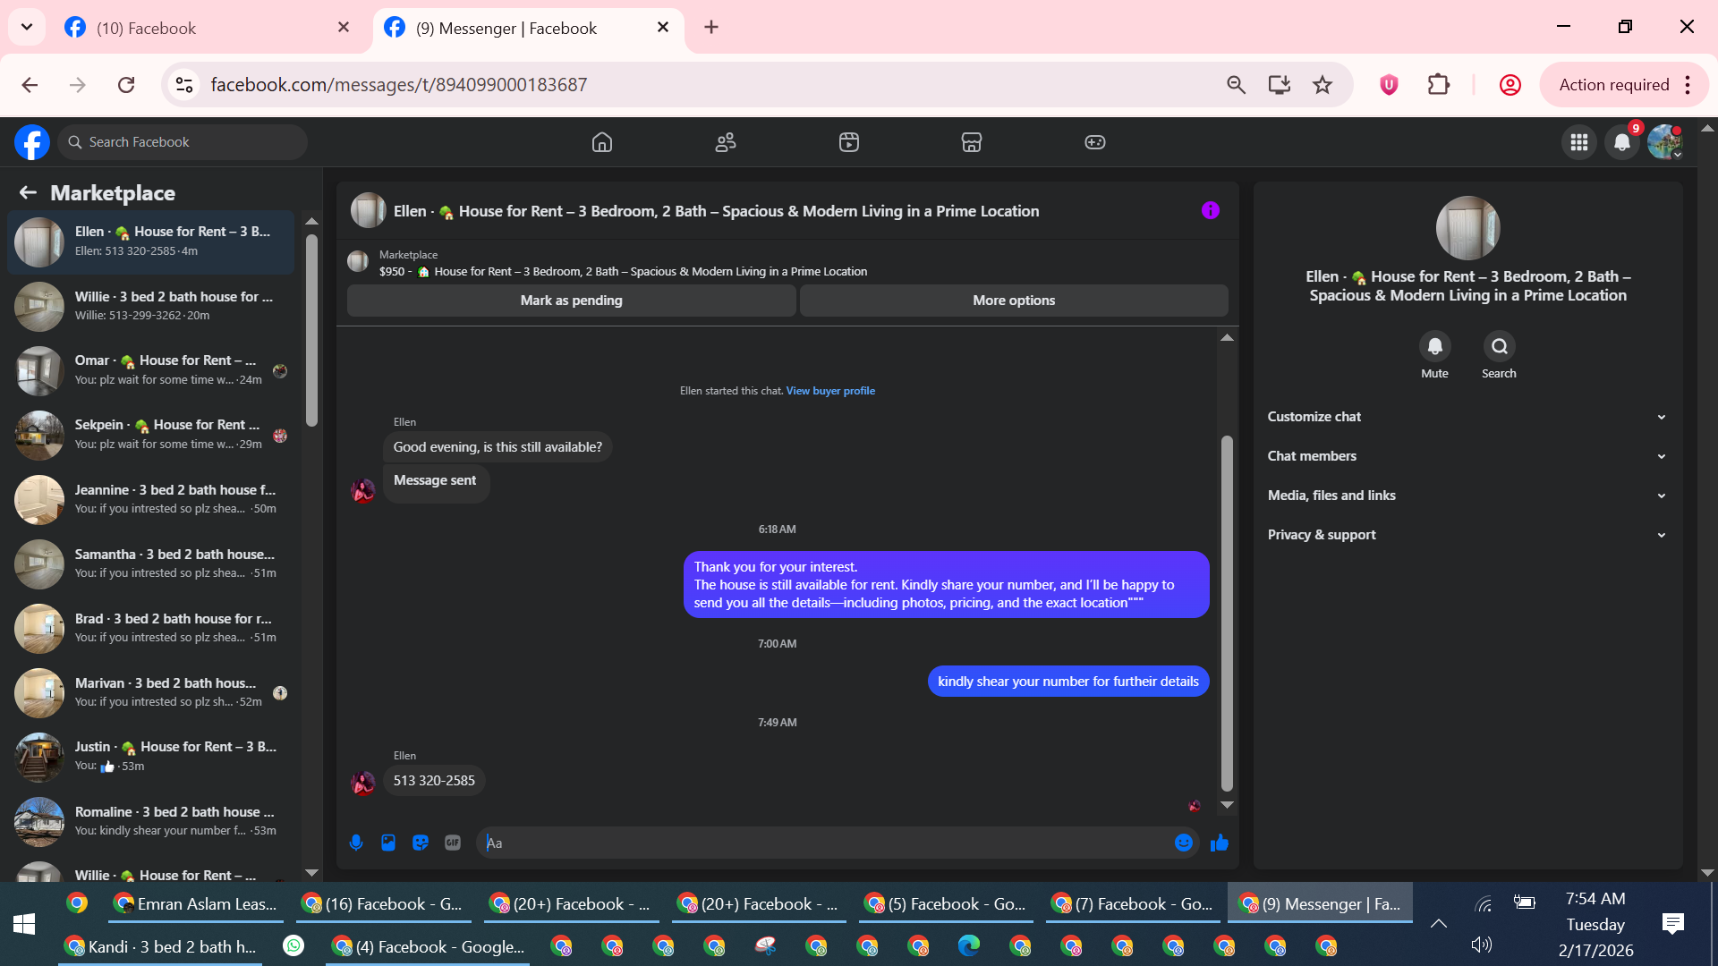Click the voice clip microphone icon

356,843
